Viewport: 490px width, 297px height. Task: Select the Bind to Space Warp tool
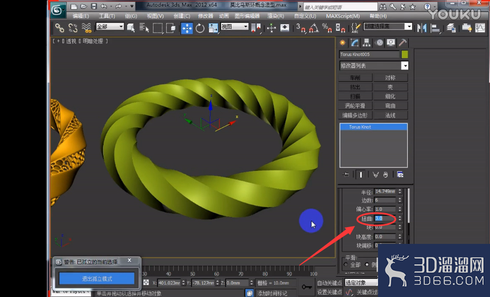(x=87, y=28)
